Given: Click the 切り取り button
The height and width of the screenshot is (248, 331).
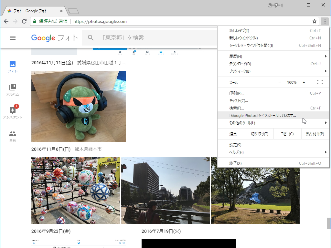Looking at the screenshot, I should tap(260, 134).
